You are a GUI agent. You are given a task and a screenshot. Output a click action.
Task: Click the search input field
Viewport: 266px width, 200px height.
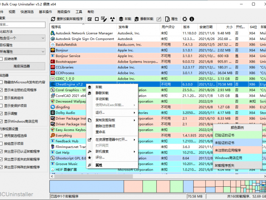23,25
